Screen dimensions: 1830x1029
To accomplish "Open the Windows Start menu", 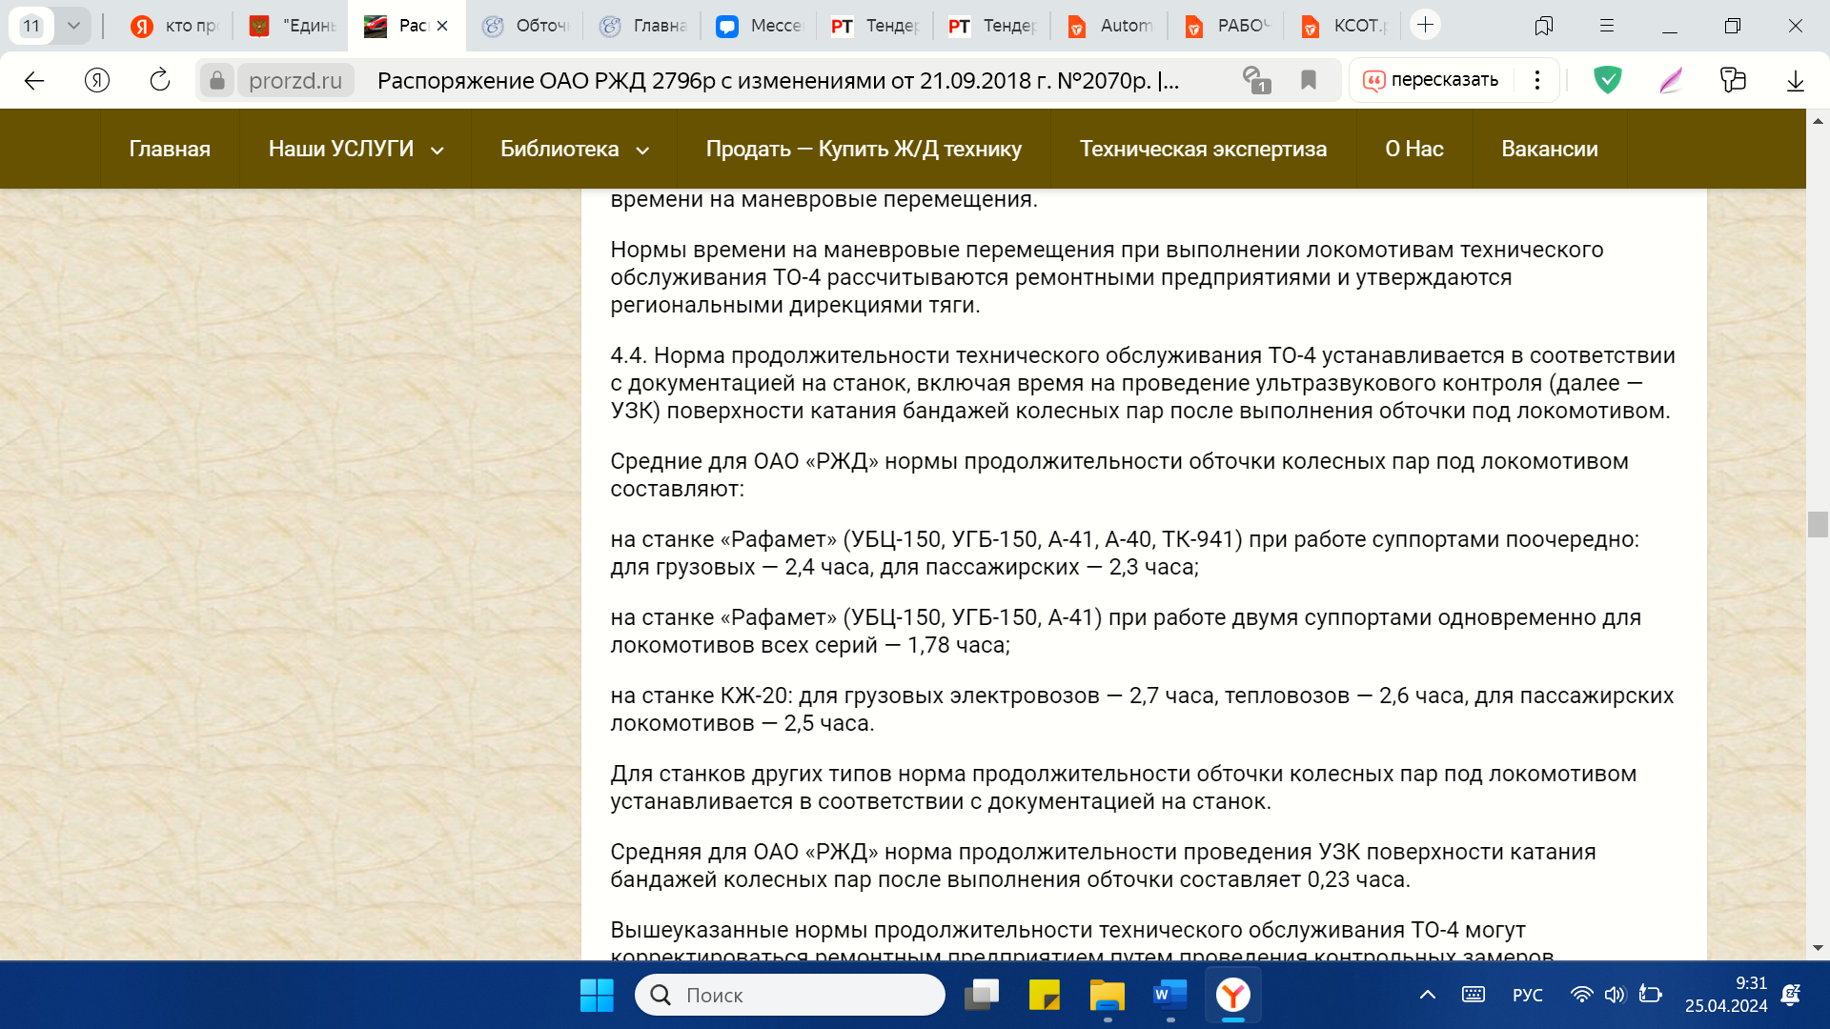I will click(x=597, y=995).
